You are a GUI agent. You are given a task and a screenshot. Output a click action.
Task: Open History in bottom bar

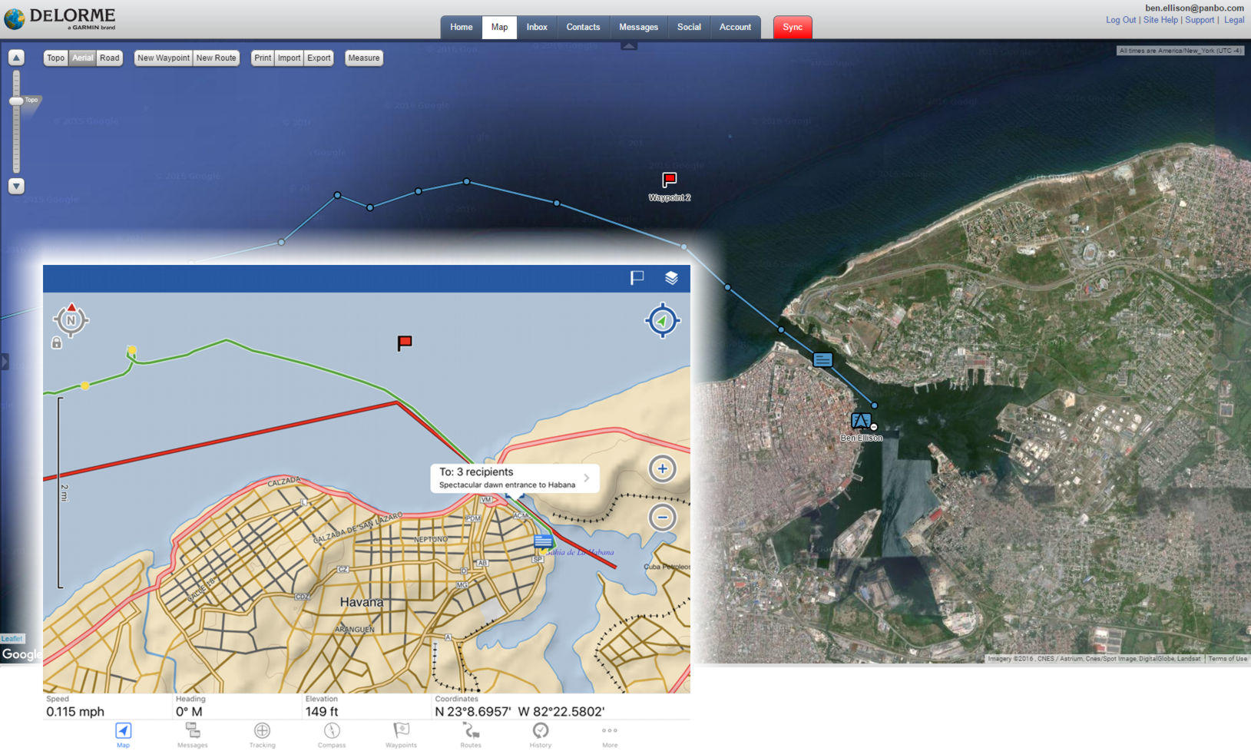point(541,735)
